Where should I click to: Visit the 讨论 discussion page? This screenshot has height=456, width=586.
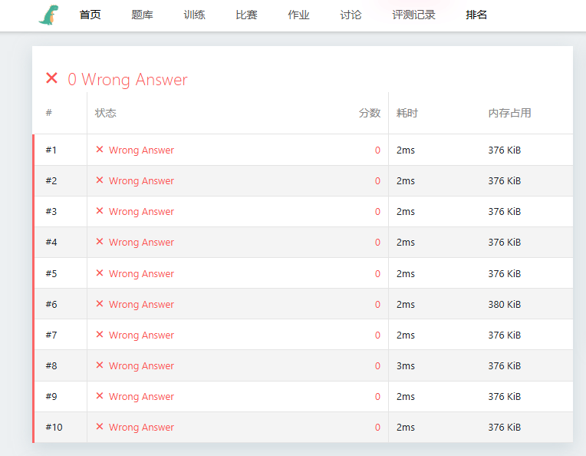351,15
